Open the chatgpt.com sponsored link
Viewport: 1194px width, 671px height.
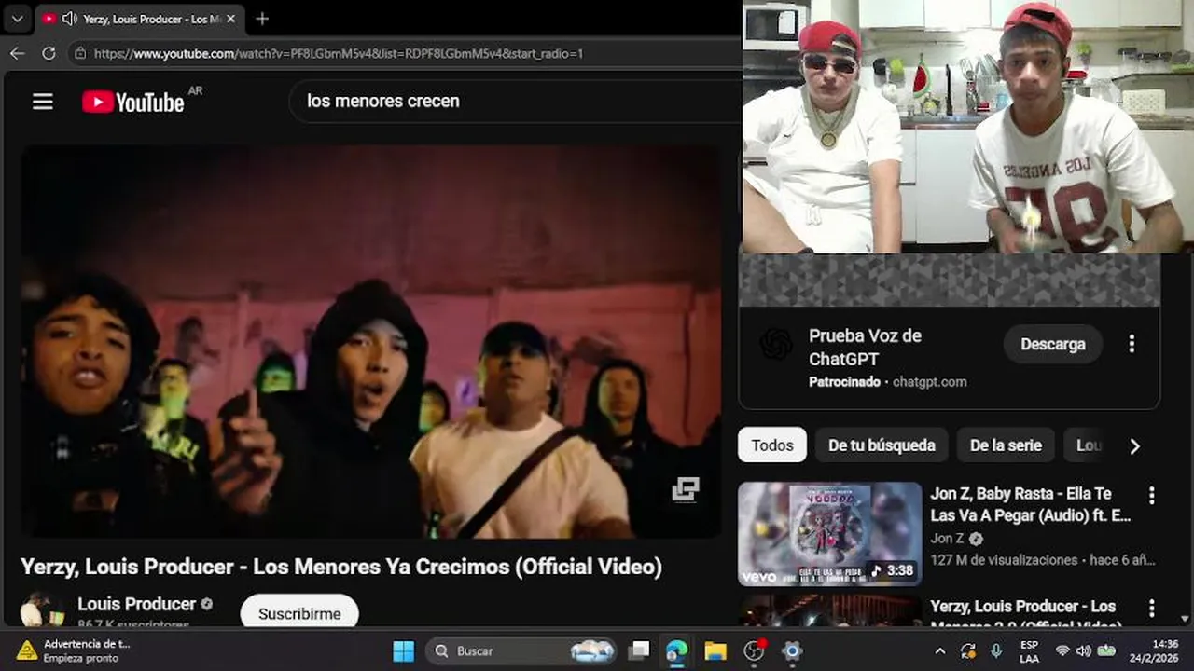tap(929, 382)
